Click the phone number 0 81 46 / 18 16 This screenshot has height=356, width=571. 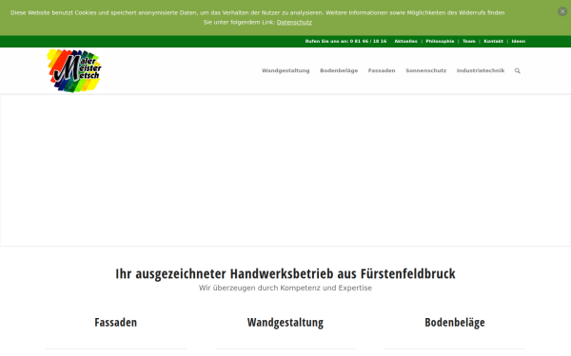(368, 41)
